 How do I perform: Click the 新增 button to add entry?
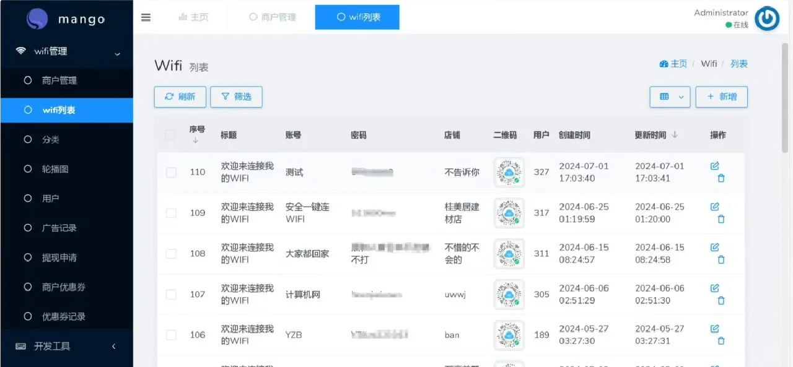[x=721, y=97]
